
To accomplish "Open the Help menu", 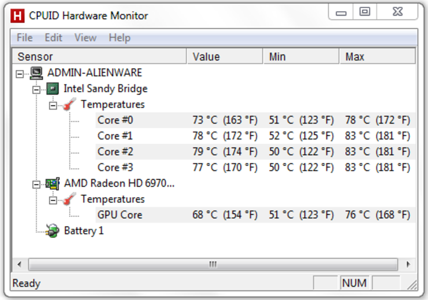I will (119, 37).
